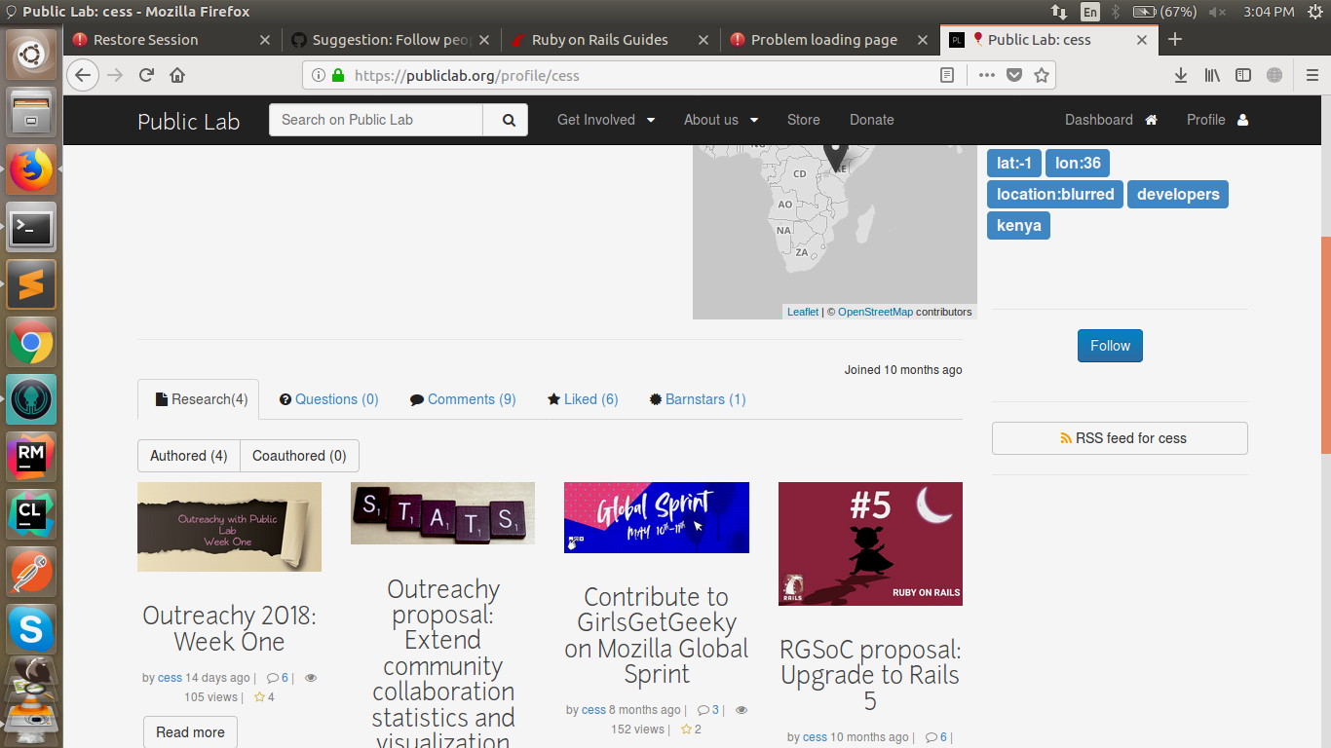
Task: Switch to the Suggestion: Follow people tab
Action: [392, 40]
